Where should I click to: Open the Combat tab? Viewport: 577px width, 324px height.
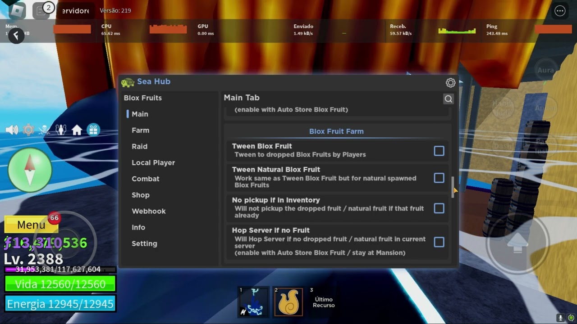coord(145,179)
